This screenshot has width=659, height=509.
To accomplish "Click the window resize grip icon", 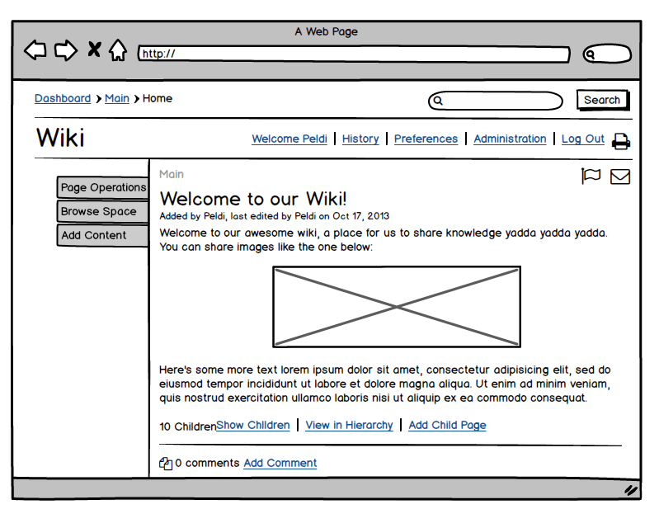I will (630, 490).
